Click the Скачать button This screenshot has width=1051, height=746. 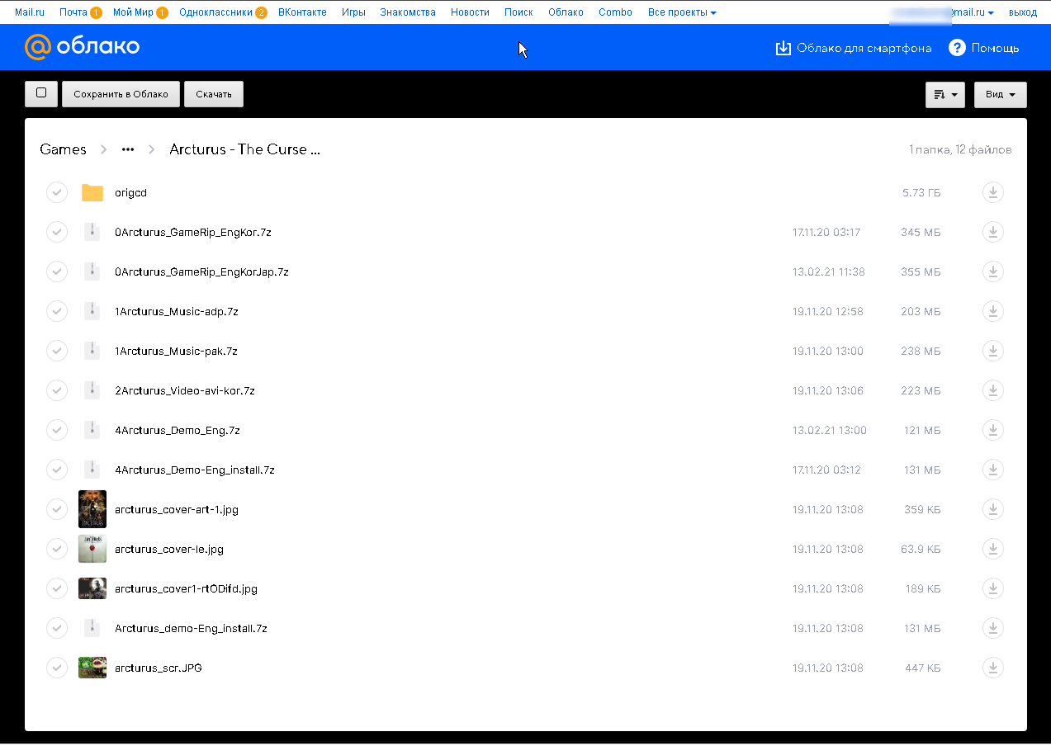[x=213, y=93]
